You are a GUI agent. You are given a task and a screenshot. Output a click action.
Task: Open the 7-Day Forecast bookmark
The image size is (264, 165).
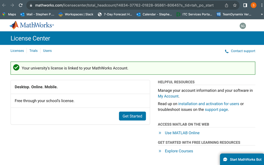click(x=115, y=14)
